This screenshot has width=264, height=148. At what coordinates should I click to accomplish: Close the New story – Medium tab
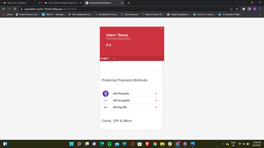pyautogui.click(x=40, y=3)
